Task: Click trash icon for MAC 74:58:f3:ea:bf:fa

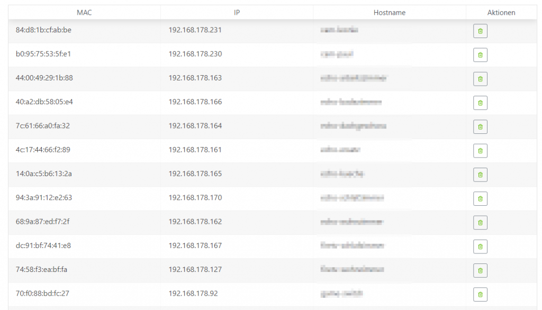Action: [x=480, y=271]
